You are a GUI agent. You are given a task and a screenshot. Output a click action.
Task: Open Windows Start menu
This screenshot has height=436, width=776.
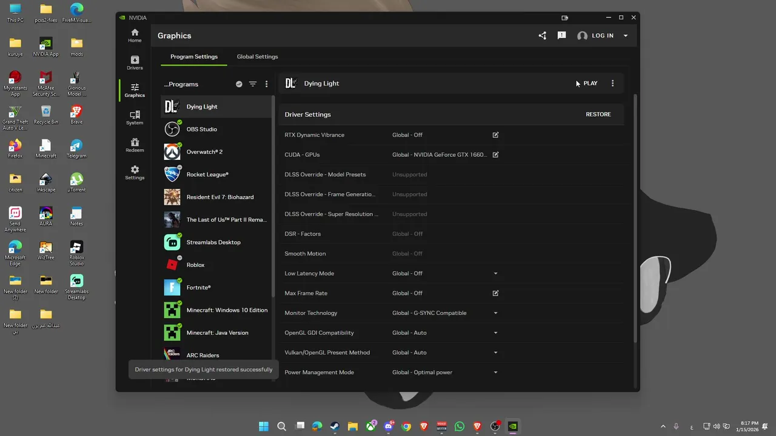click(264, 426)
